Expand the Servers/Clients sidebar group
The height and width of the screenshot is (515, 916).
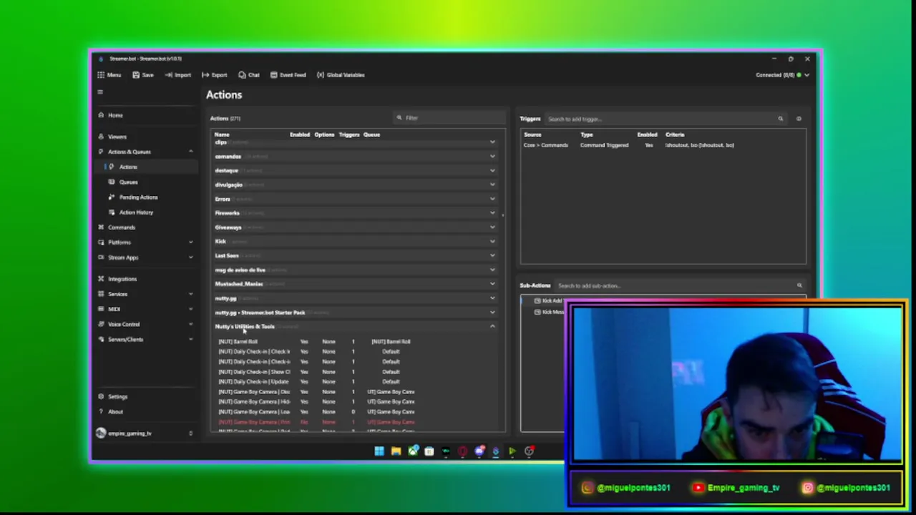click(146, 339)
